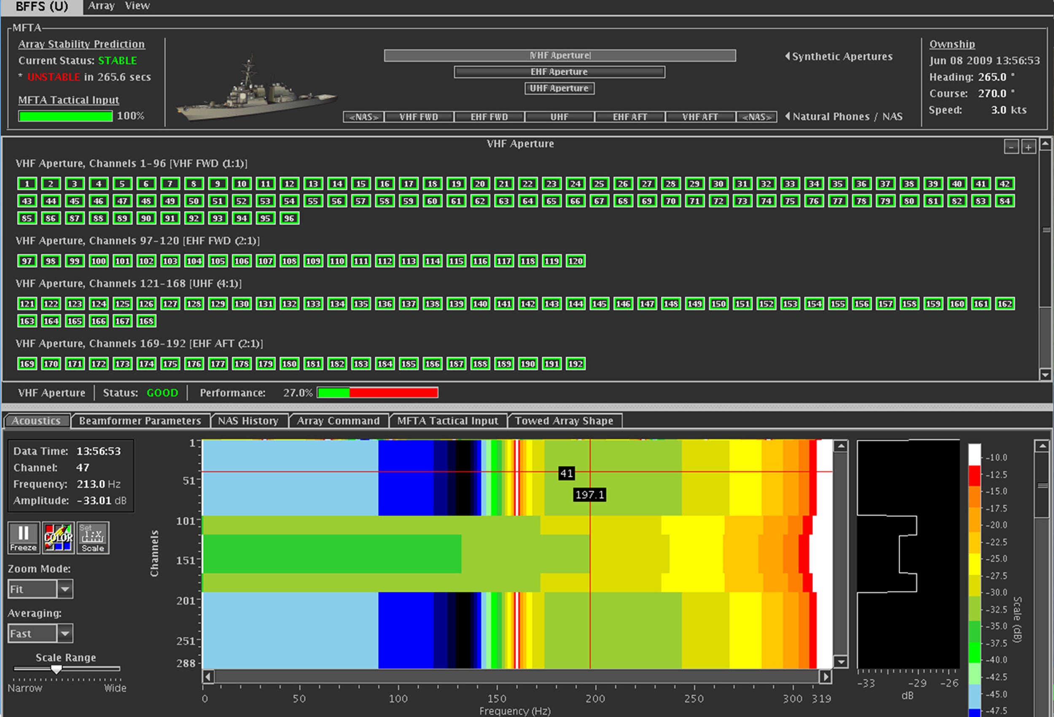Click the red color scale swatch
The height and width of the screenshot is (717, 1054).
click(x=974, y=475)
